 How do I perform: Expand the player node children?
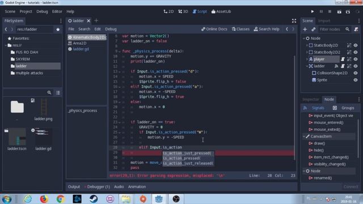click(307, 59)
